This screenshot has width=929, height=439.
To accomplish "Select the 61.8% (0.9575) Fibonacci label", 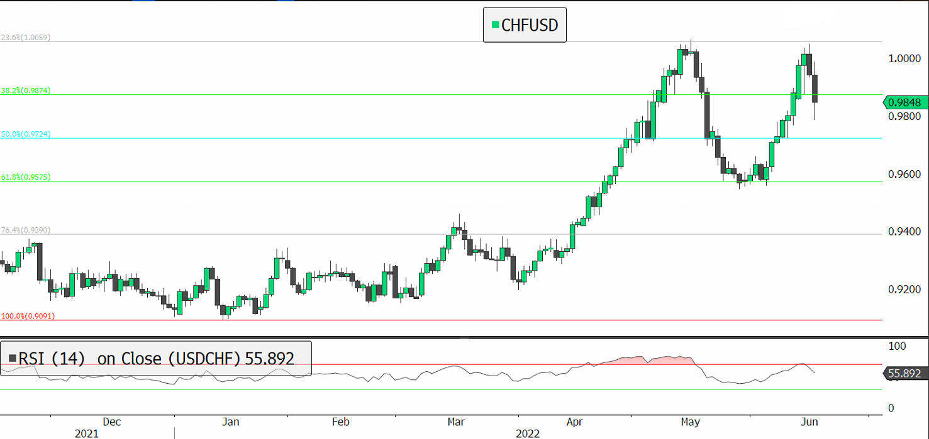I will tap(26, 178).
